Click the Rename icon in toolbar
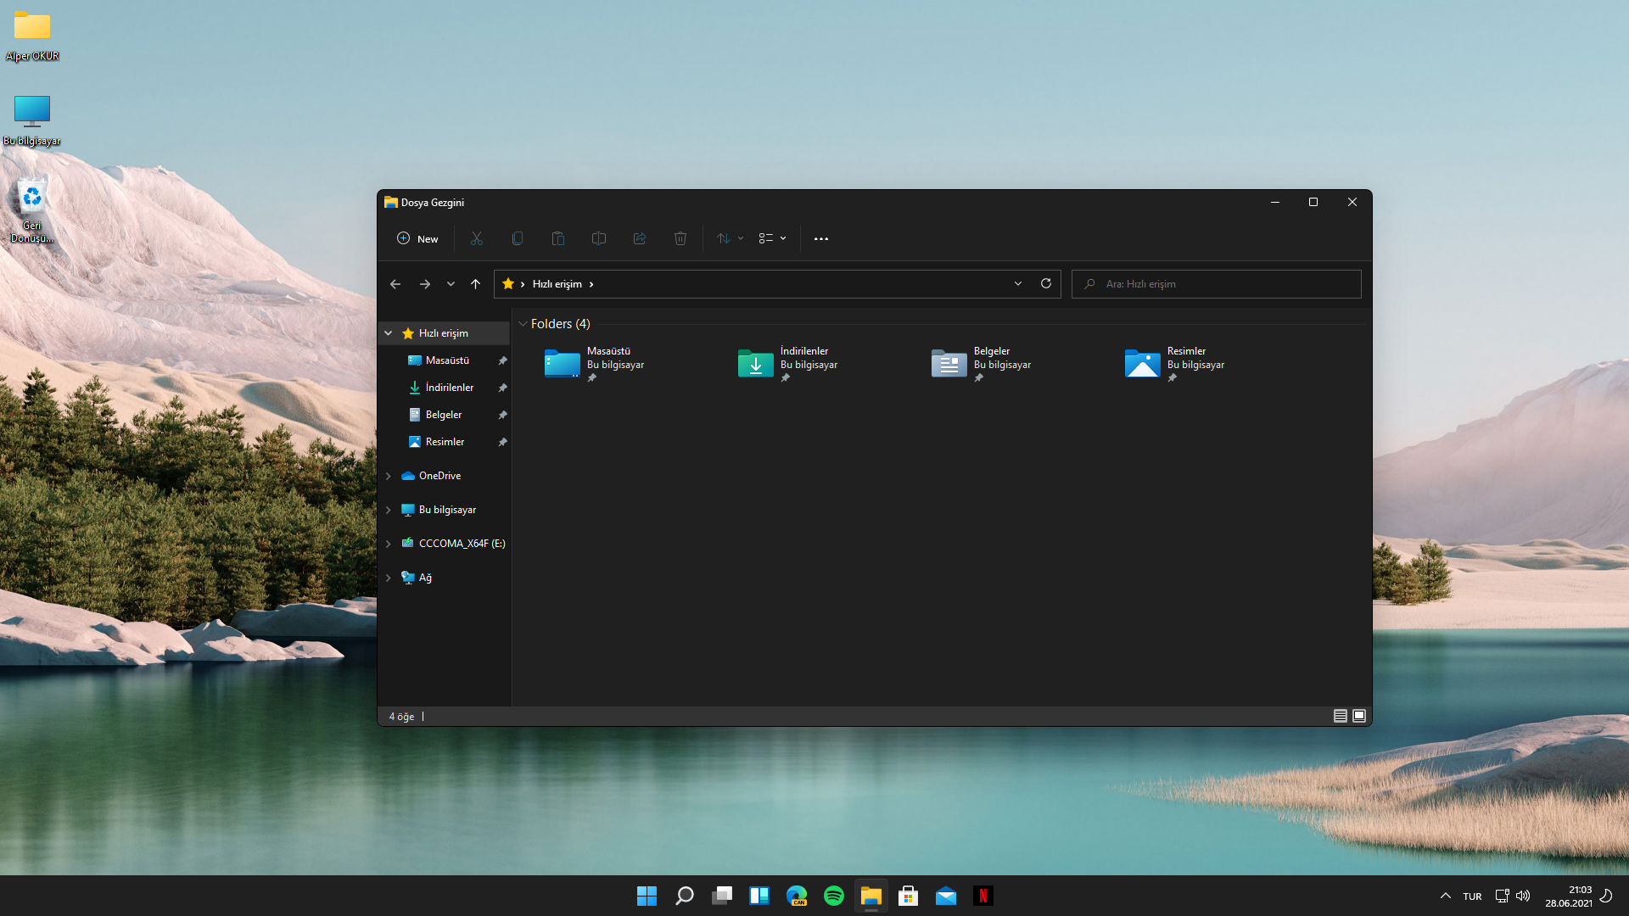The image size is (1629, 916). 599,238
